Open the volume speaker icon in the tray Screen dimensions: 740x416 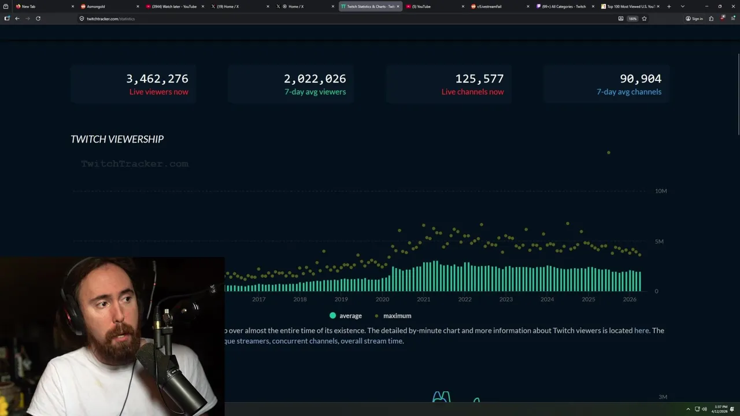click(x=705, y=409)
